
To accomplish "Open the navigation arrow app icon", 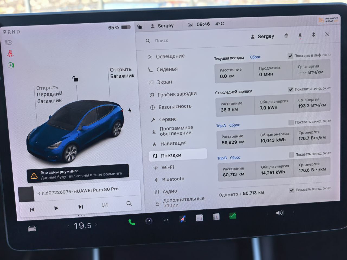I will pos(183,219).
